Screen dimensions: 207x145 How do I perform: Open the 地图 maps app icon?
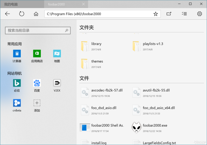click(x=57, y=54)
